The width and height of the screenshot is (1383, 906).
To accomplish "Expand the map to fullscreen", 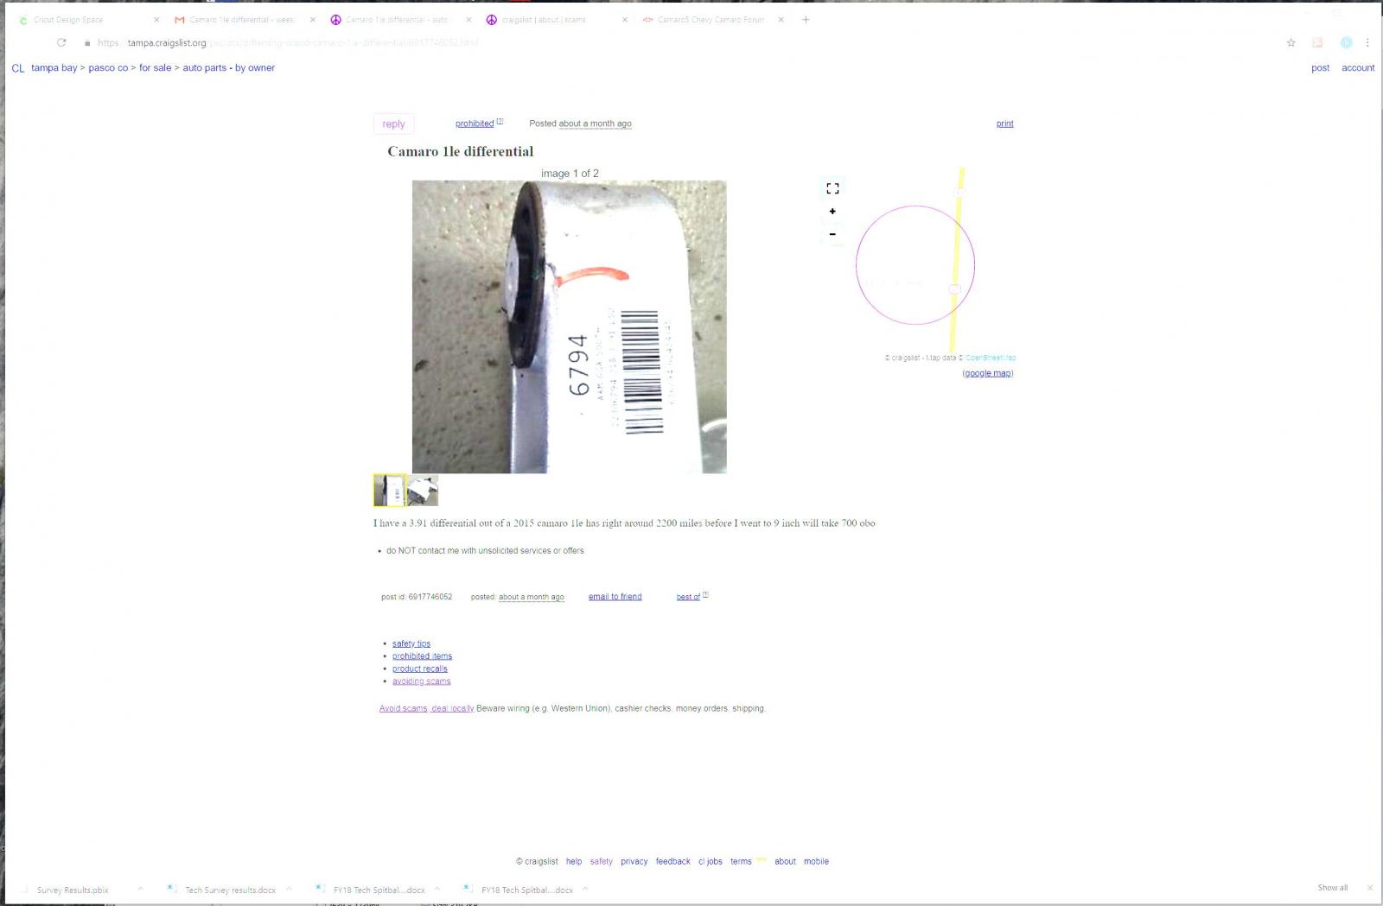I will (x=832, y=188).
